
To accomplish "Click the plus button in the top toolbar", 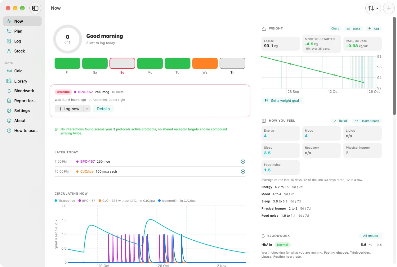I will [389, 8].
